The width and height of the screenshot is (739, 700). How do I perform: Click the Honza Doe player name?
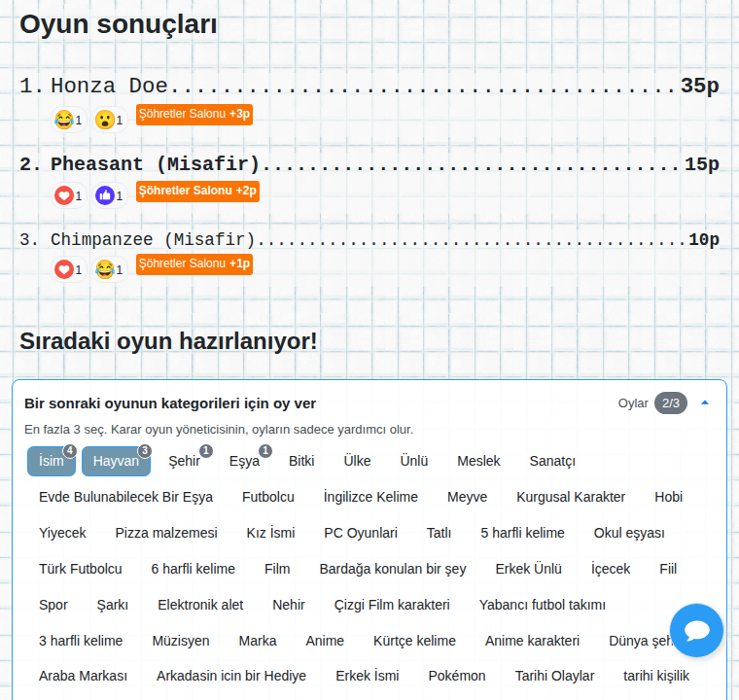click(109, 86)
